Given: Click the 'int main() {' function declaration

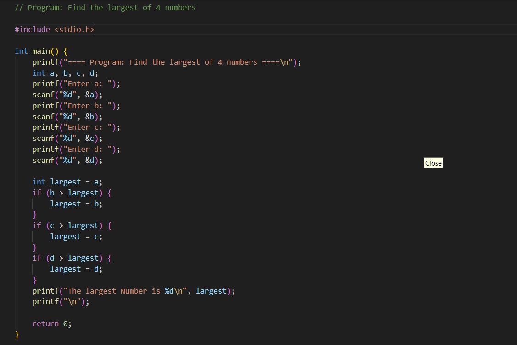Looking at the screenshot, I should [x=41, y=51].
